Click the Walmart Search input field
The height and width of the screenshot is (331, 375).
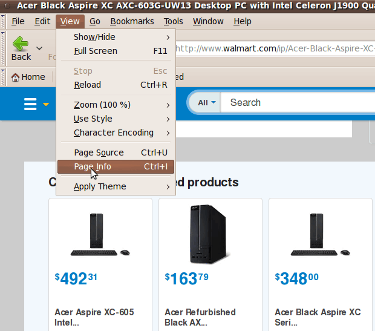[x=298, y=103]
